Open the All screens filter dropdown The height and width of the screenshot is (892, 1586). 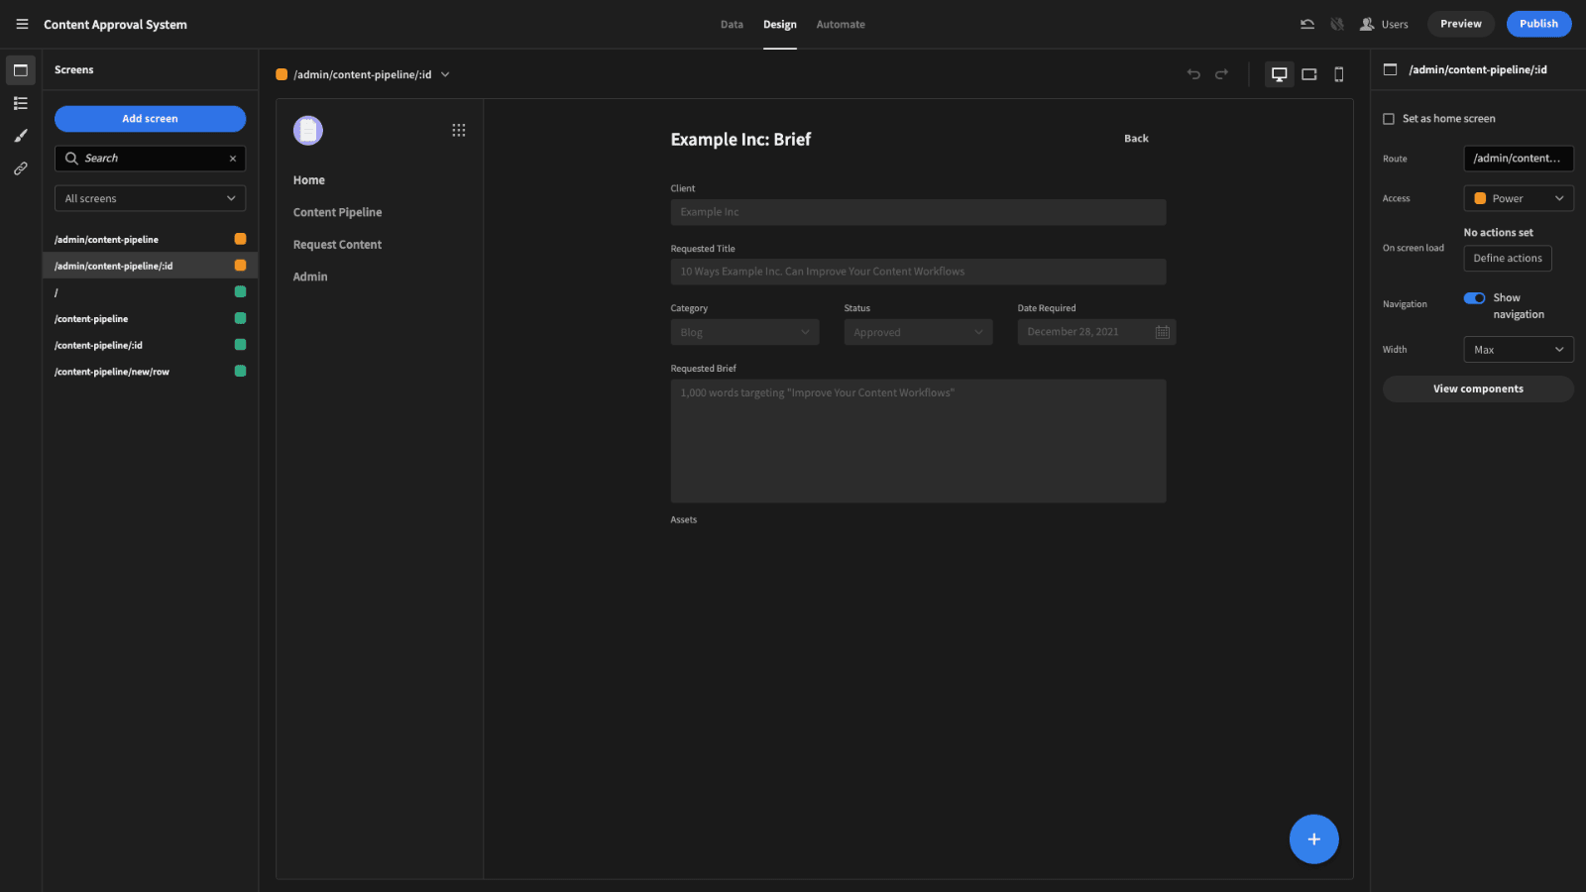click(x=151, y=198)
